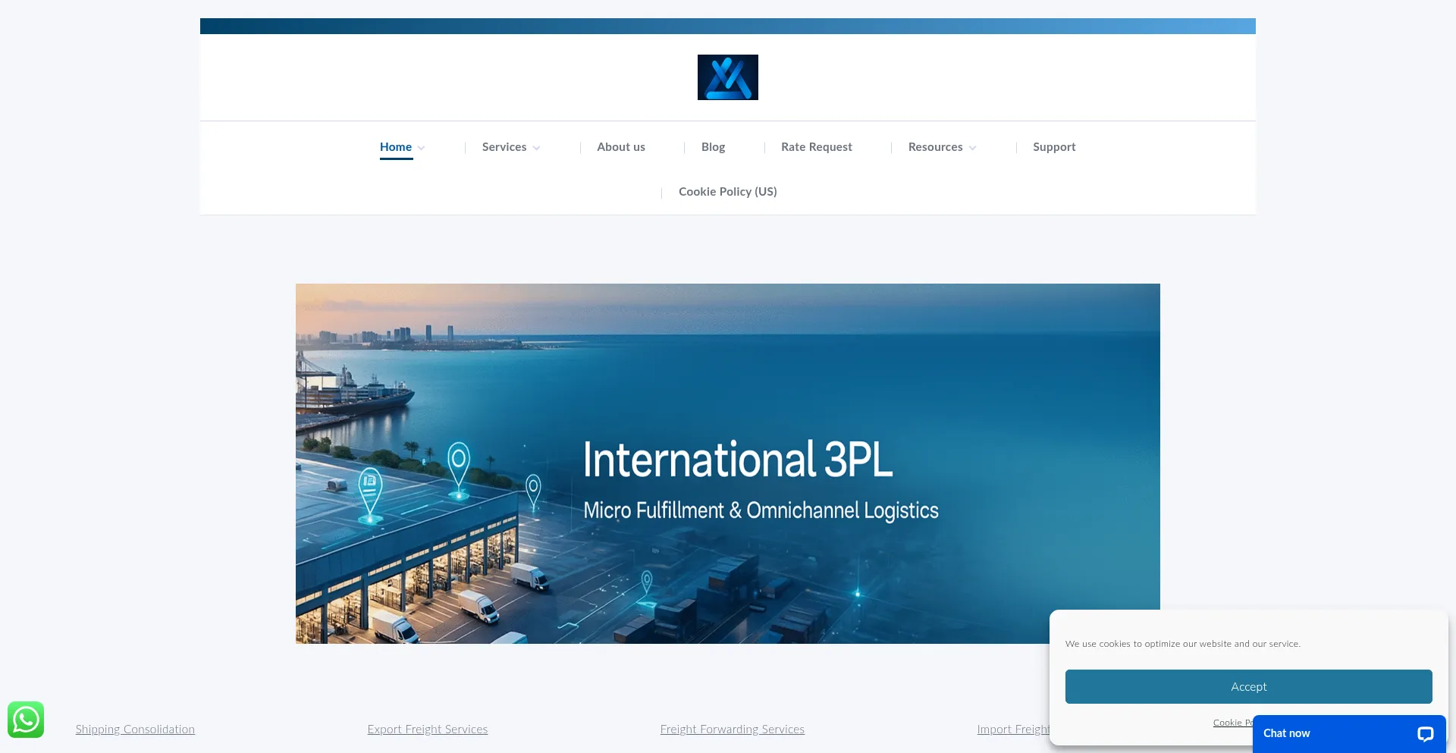This screenshot has width=1456, height=753.
Task: Click the blue site logo in the header
Action: (728, 77)
